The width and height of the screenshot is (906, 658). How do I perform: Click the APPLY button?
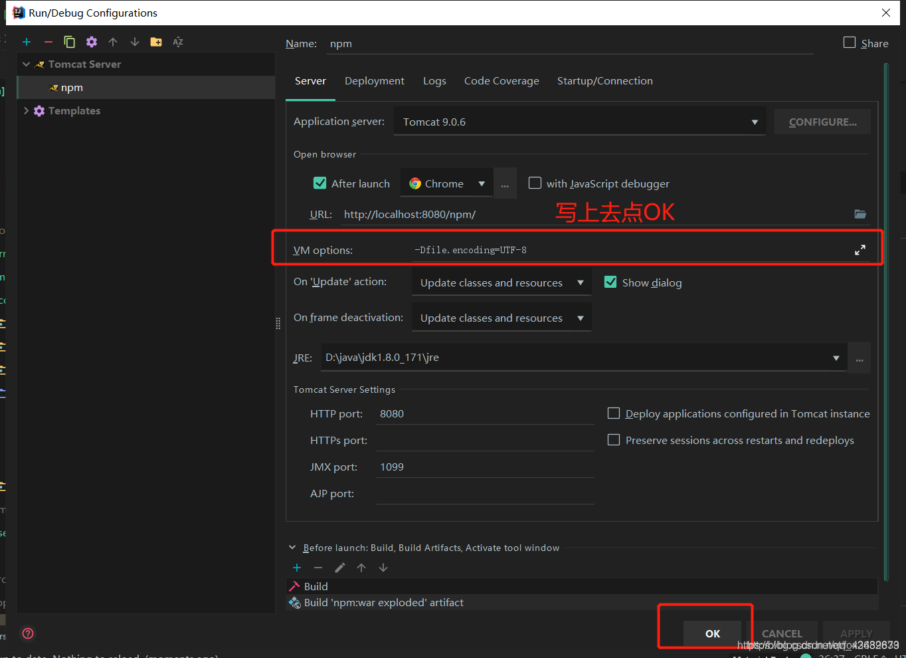point(856,634)
